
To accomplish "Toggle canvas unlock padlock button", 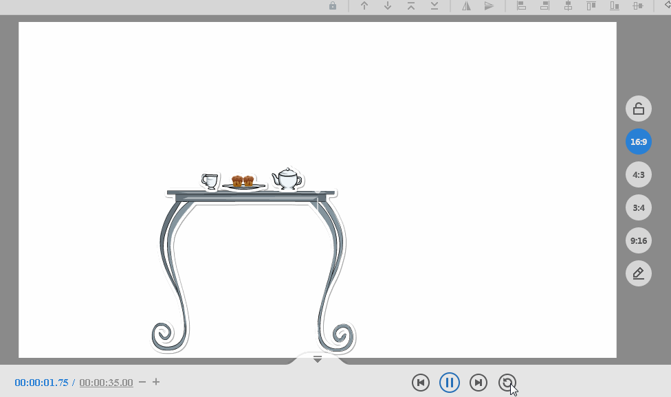I will tap(638, 109).
